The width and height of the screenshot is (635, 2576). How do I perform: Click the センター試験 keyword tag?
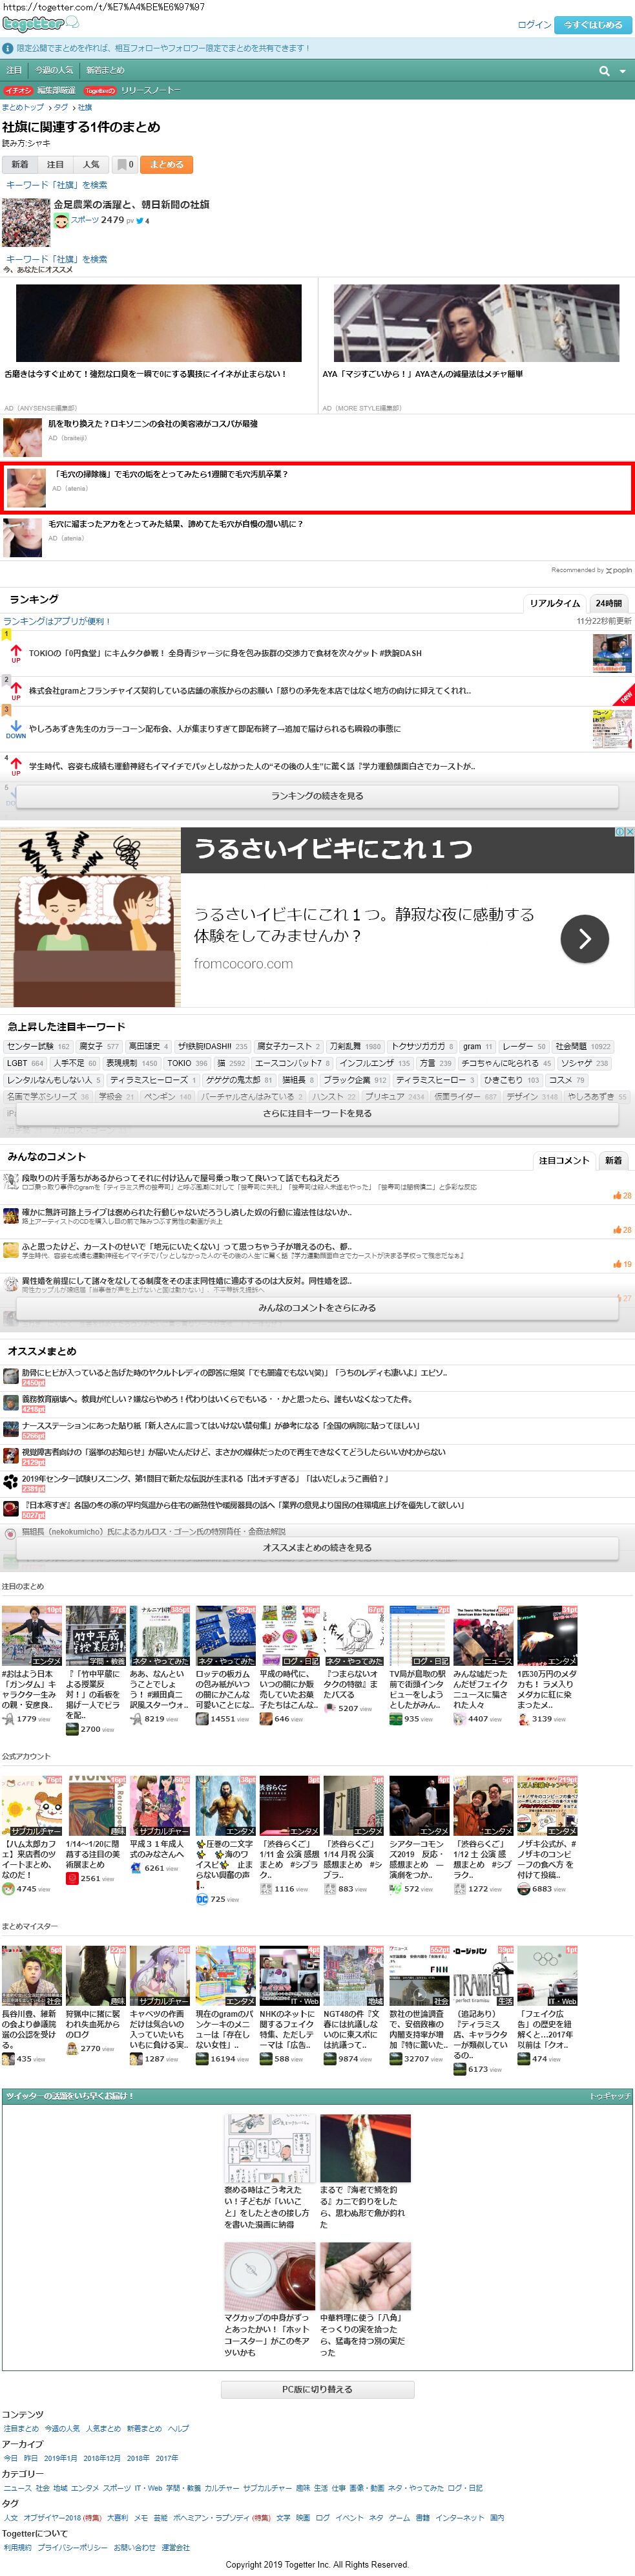pyautogui.click(x=37, y=1046)
